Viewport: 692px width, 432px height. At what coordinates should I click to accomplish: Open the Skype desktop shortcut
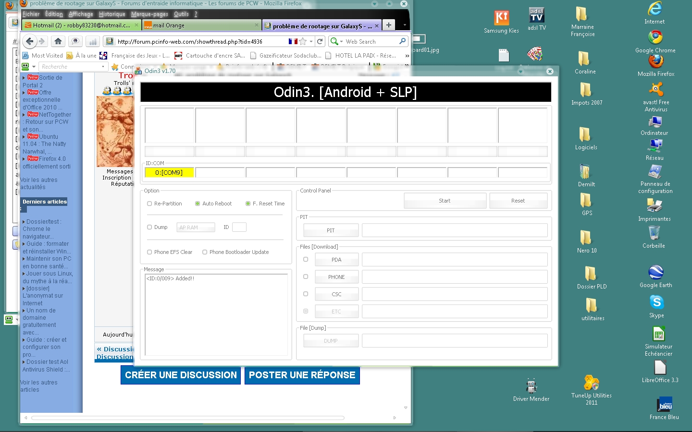[656, 302]
